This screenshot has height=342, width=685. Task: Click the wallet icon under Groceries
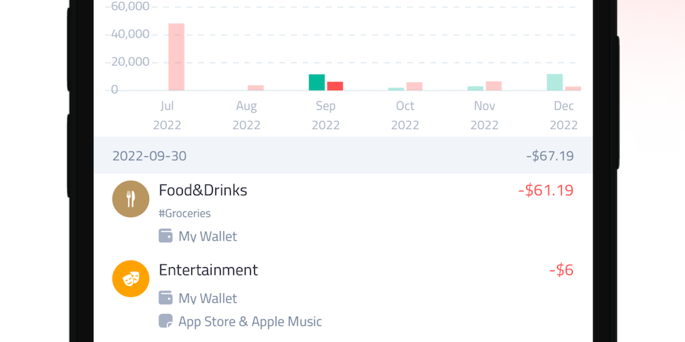[165, 236]
